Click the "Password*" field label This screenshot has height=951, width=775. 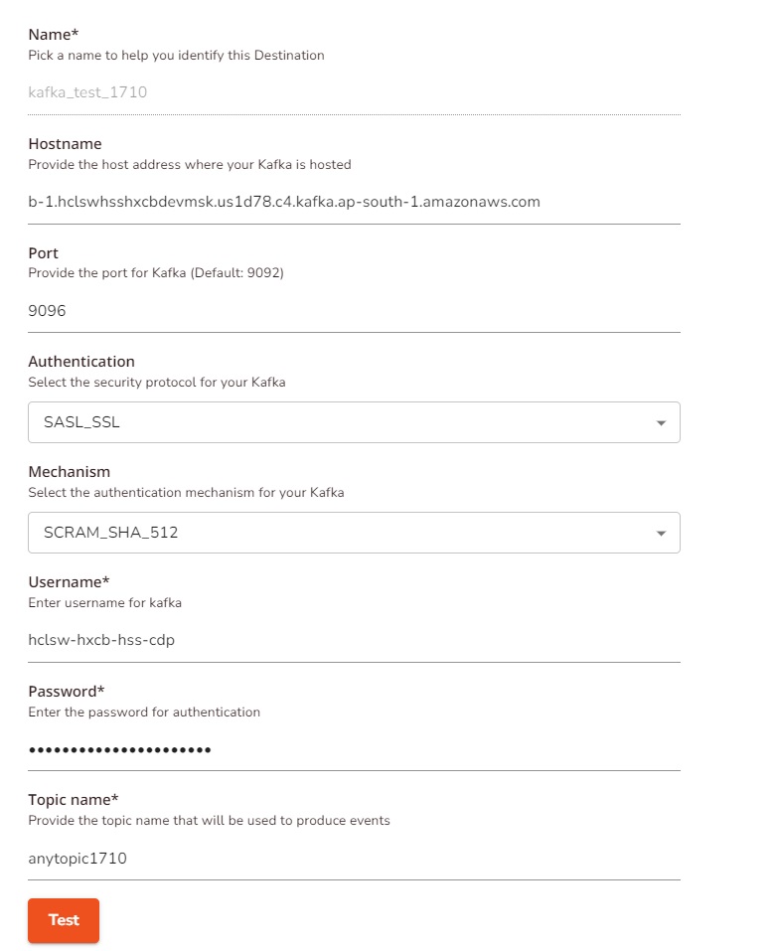point(68,691)
